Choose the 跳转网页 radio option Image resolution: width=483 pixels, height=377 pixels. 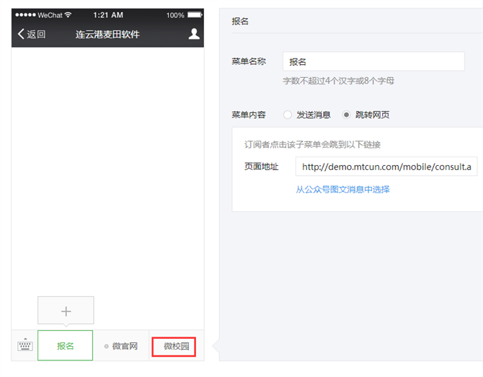click(x=346, y=115)
